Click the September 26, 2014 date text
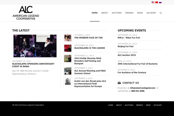The width and height of the screenshot is (174, 116). coord(84,45)
